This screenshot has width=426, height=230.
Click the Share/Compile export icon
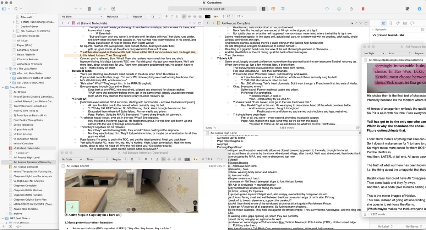coord(351,8)
